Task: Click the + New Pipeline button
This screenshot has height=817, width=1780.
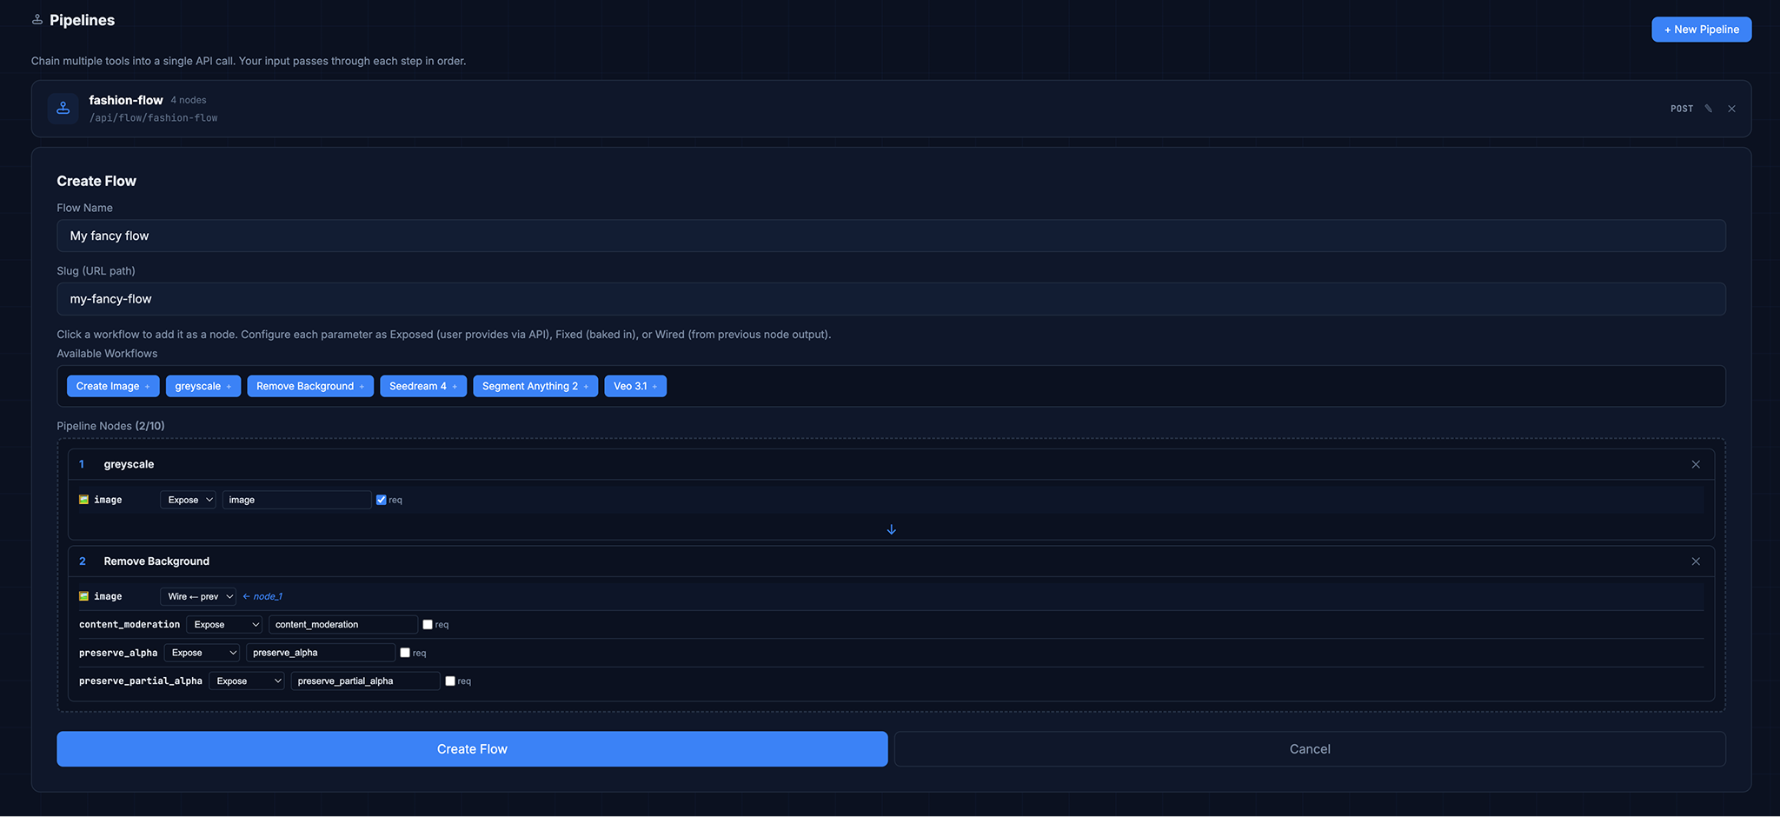Action: 1701,30
